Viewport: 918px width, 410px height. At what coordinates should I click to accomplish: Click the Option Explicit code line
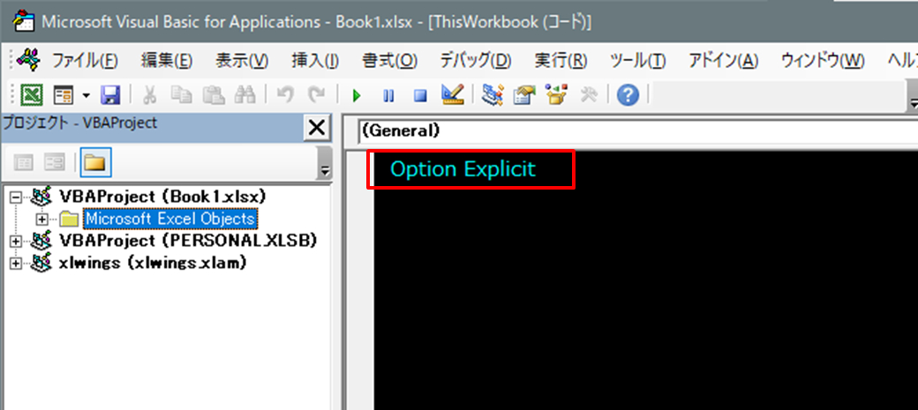[463, 169]
